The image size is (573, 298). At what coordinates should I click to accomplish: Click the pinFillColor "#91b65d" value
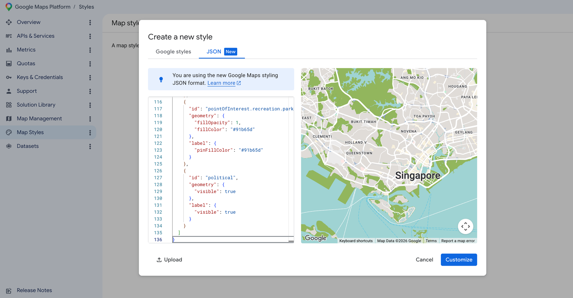[x=251, y=150]
